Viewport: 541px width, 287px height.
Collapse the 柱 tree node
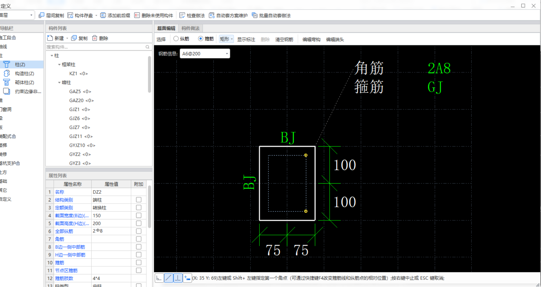pyautogui.click(x=52, y=56)
